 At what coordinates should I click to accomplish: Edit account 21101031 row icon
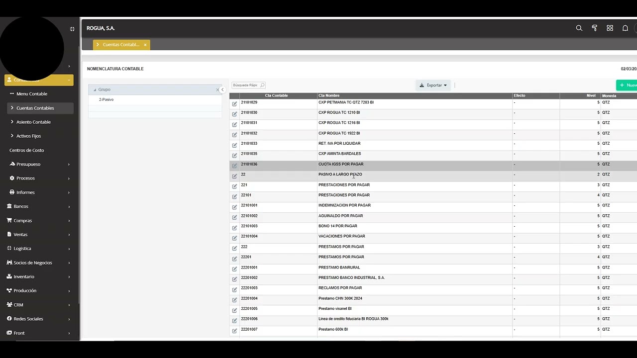pyautogui.click(x=234, y=124)
